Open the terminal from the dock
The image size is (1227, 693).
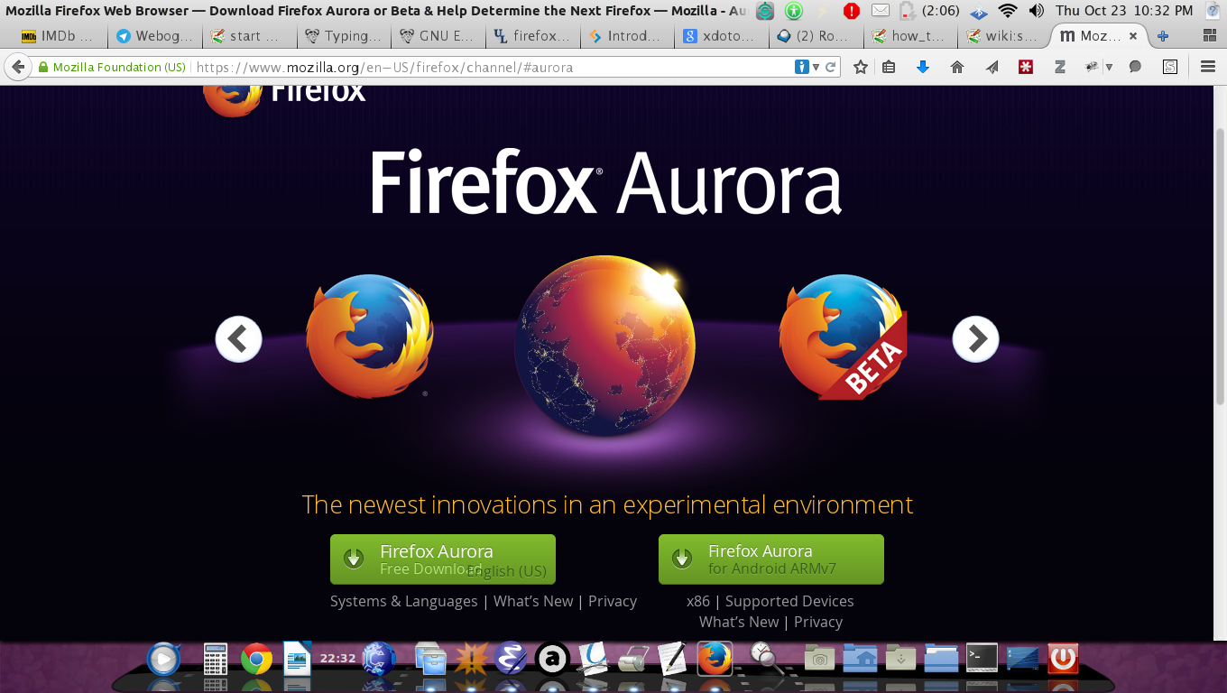pyautogui.click(x=982, y=658)
